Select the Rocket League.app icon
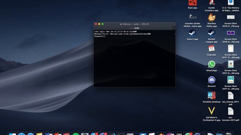 [212, 33]
